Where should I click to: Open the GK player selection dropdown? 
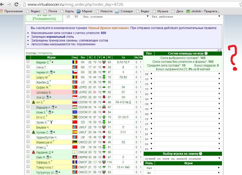188,74
